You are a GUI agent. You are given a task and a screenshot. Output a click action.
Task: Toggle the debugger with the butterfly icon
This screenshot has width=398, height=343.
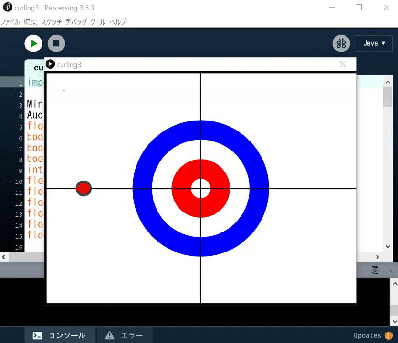[x=341, y=43]
